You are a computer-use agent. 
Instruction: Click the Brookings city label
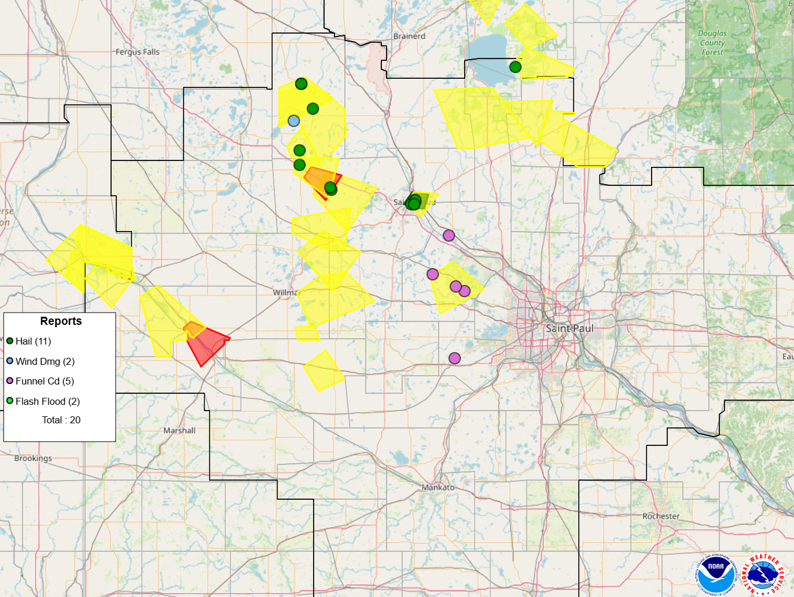tap(33, 458)
